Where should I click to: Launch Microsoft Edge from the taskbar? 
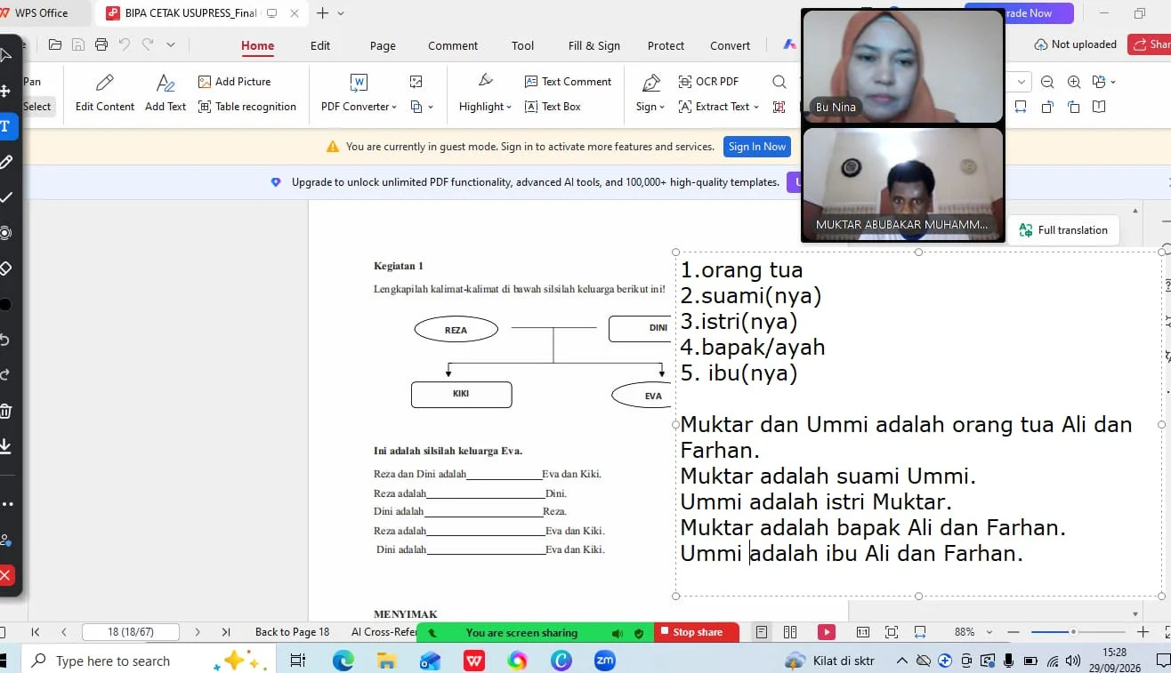click(x=343, y=661)
